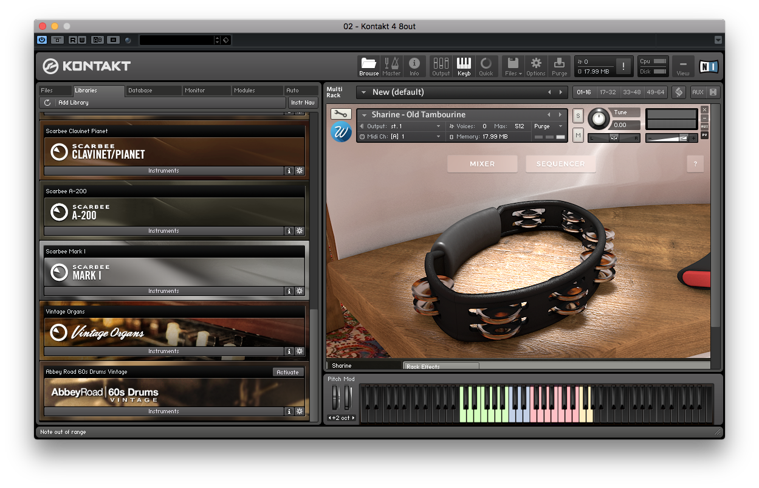This screenshot has width=759, height=488.
Task: Open the Output st. 1 dropdown
Action: tap(439, 126)
